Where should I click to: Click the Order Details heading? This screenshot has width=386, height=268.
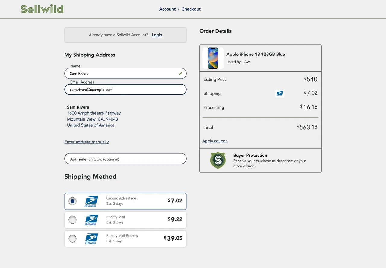click(216, 31)
